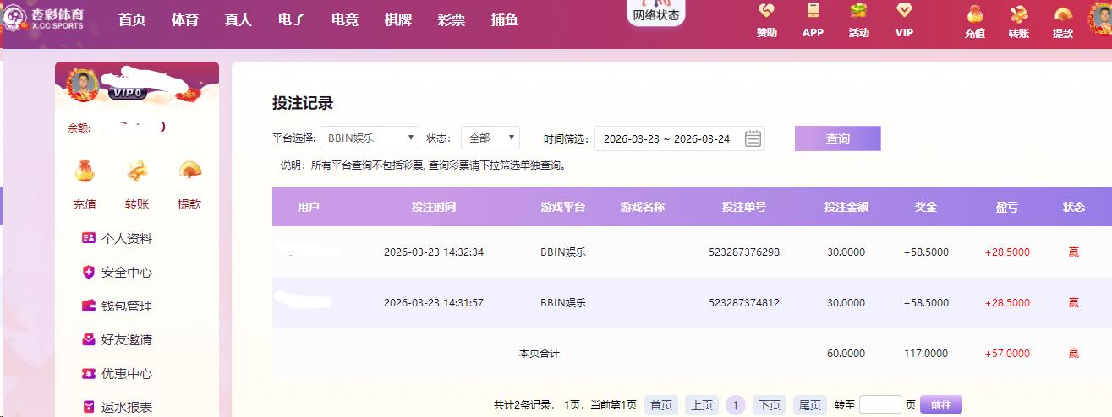Open 返水报表 sidebar link

(127, 408)
